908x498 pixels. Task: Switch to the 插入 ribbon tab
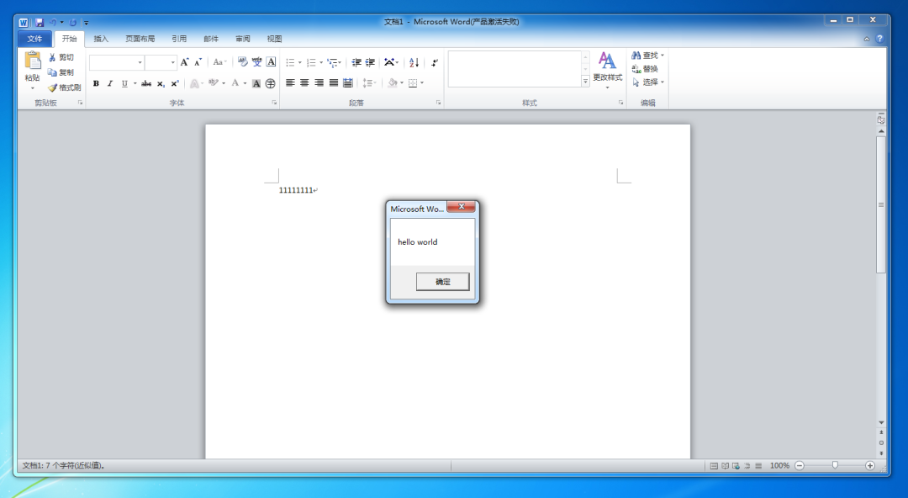pyautogui.click(x=101, y=39)
